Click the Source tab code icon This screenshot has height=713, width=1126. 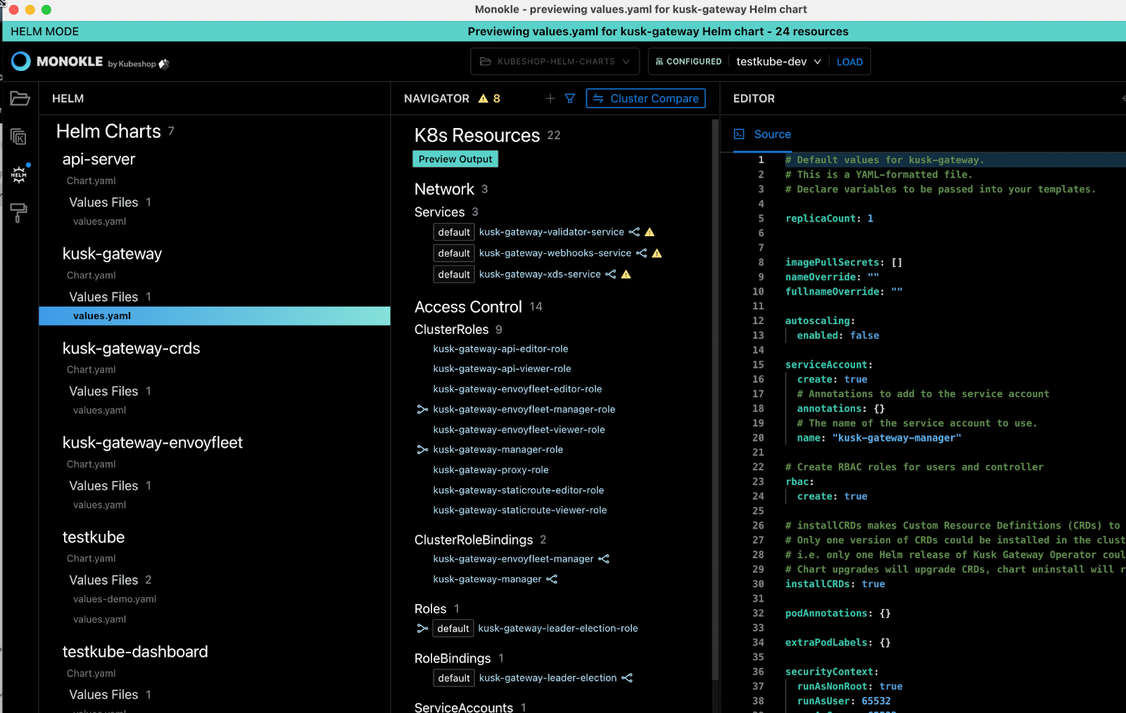(x=739, y=134)
